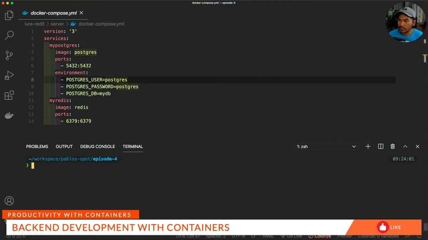Open the Accounts icon in activity bar
The height and width of the screenshot is (240, 428).
coord(9,201)
